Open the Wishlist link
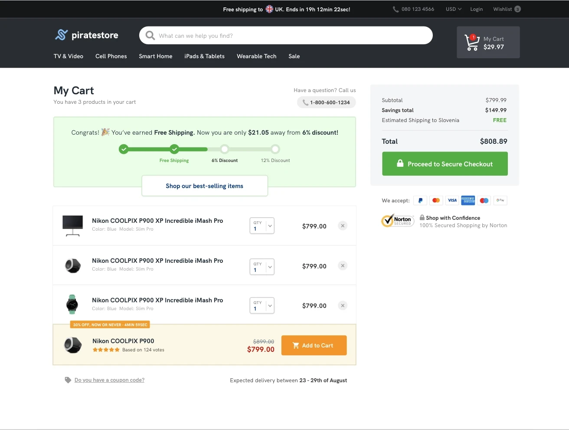The image size is (569, 430). click(x=503, y=9)
